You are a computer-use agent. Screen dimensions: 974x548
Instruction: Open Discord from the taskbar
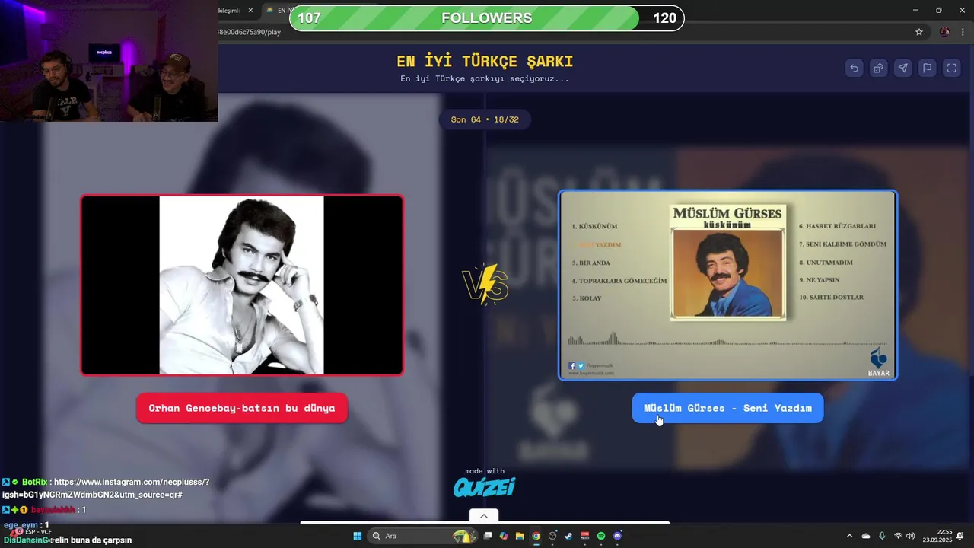click(x=617, y=536)
